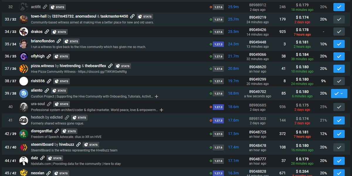Open pizza.witness link icon
This screenshot has width=352, height=176.
pyautogui.click(x=110, y=66)
